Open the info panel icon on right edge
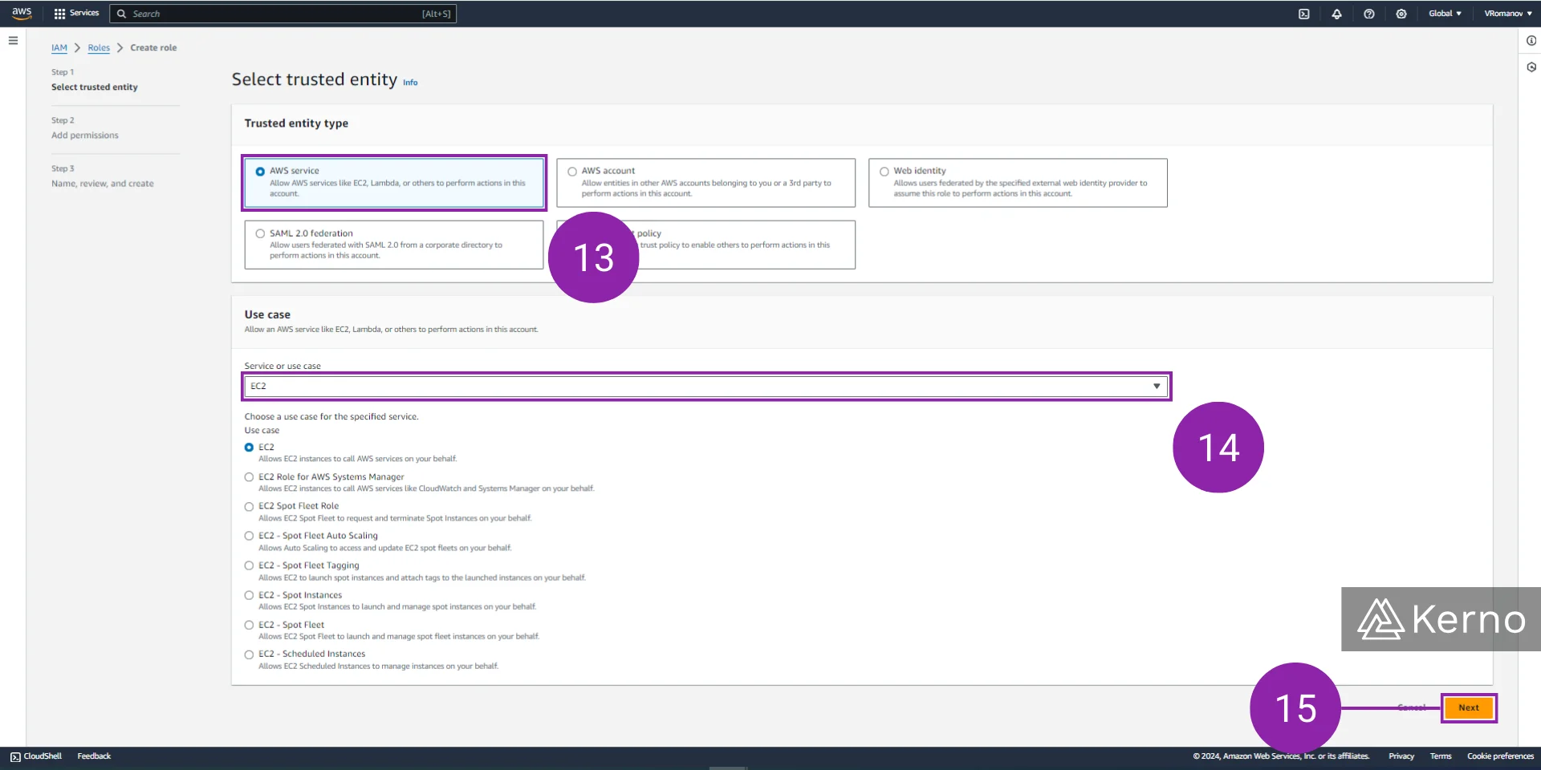Image resolution: width=1541 pixels, height=770 pixels. click(1531, 41)
